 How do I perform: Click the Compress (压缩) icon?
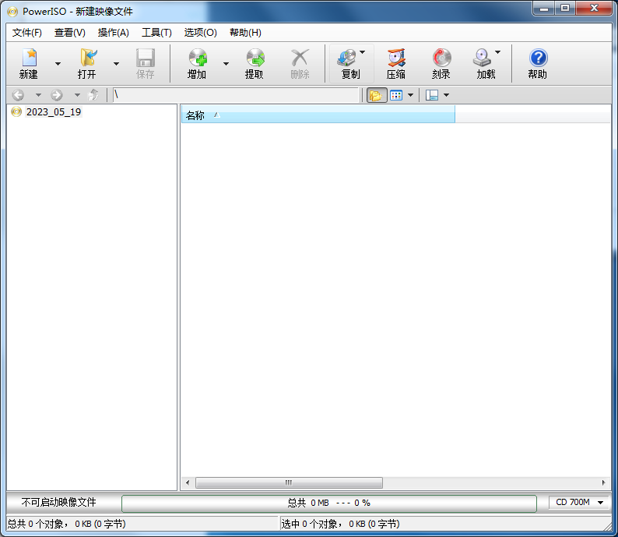coord(396,58)
